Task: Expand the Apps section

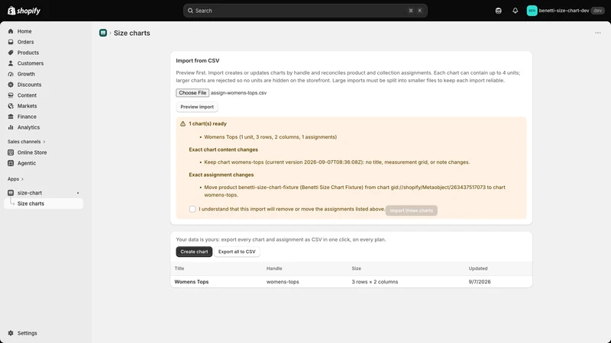Action: click(x=15, y=179)
